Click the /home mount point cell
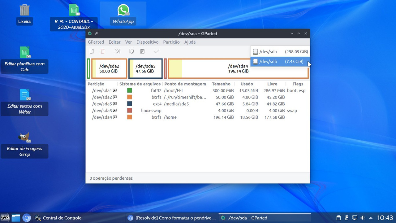This screenshot has width=396, height=223. tap(170, 117)
